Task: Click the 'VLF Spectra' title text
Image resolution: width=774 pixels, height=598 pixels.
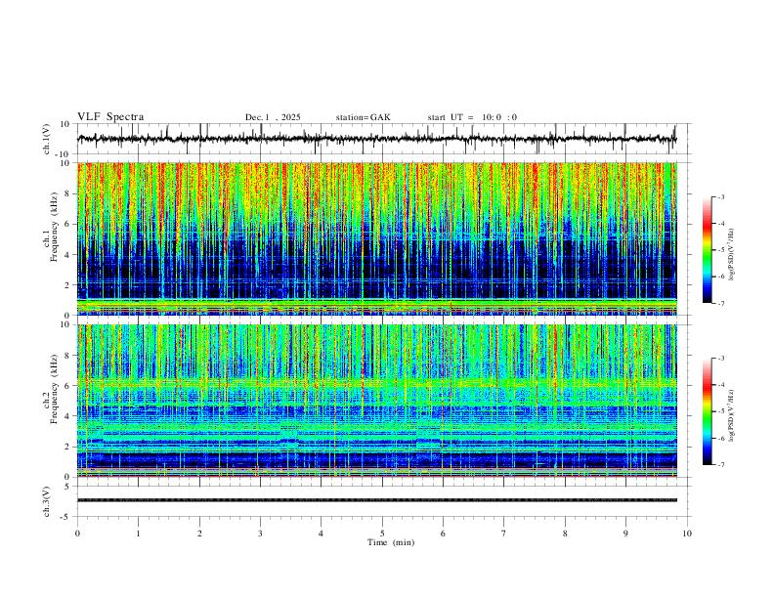Action: tap(110, 116)
